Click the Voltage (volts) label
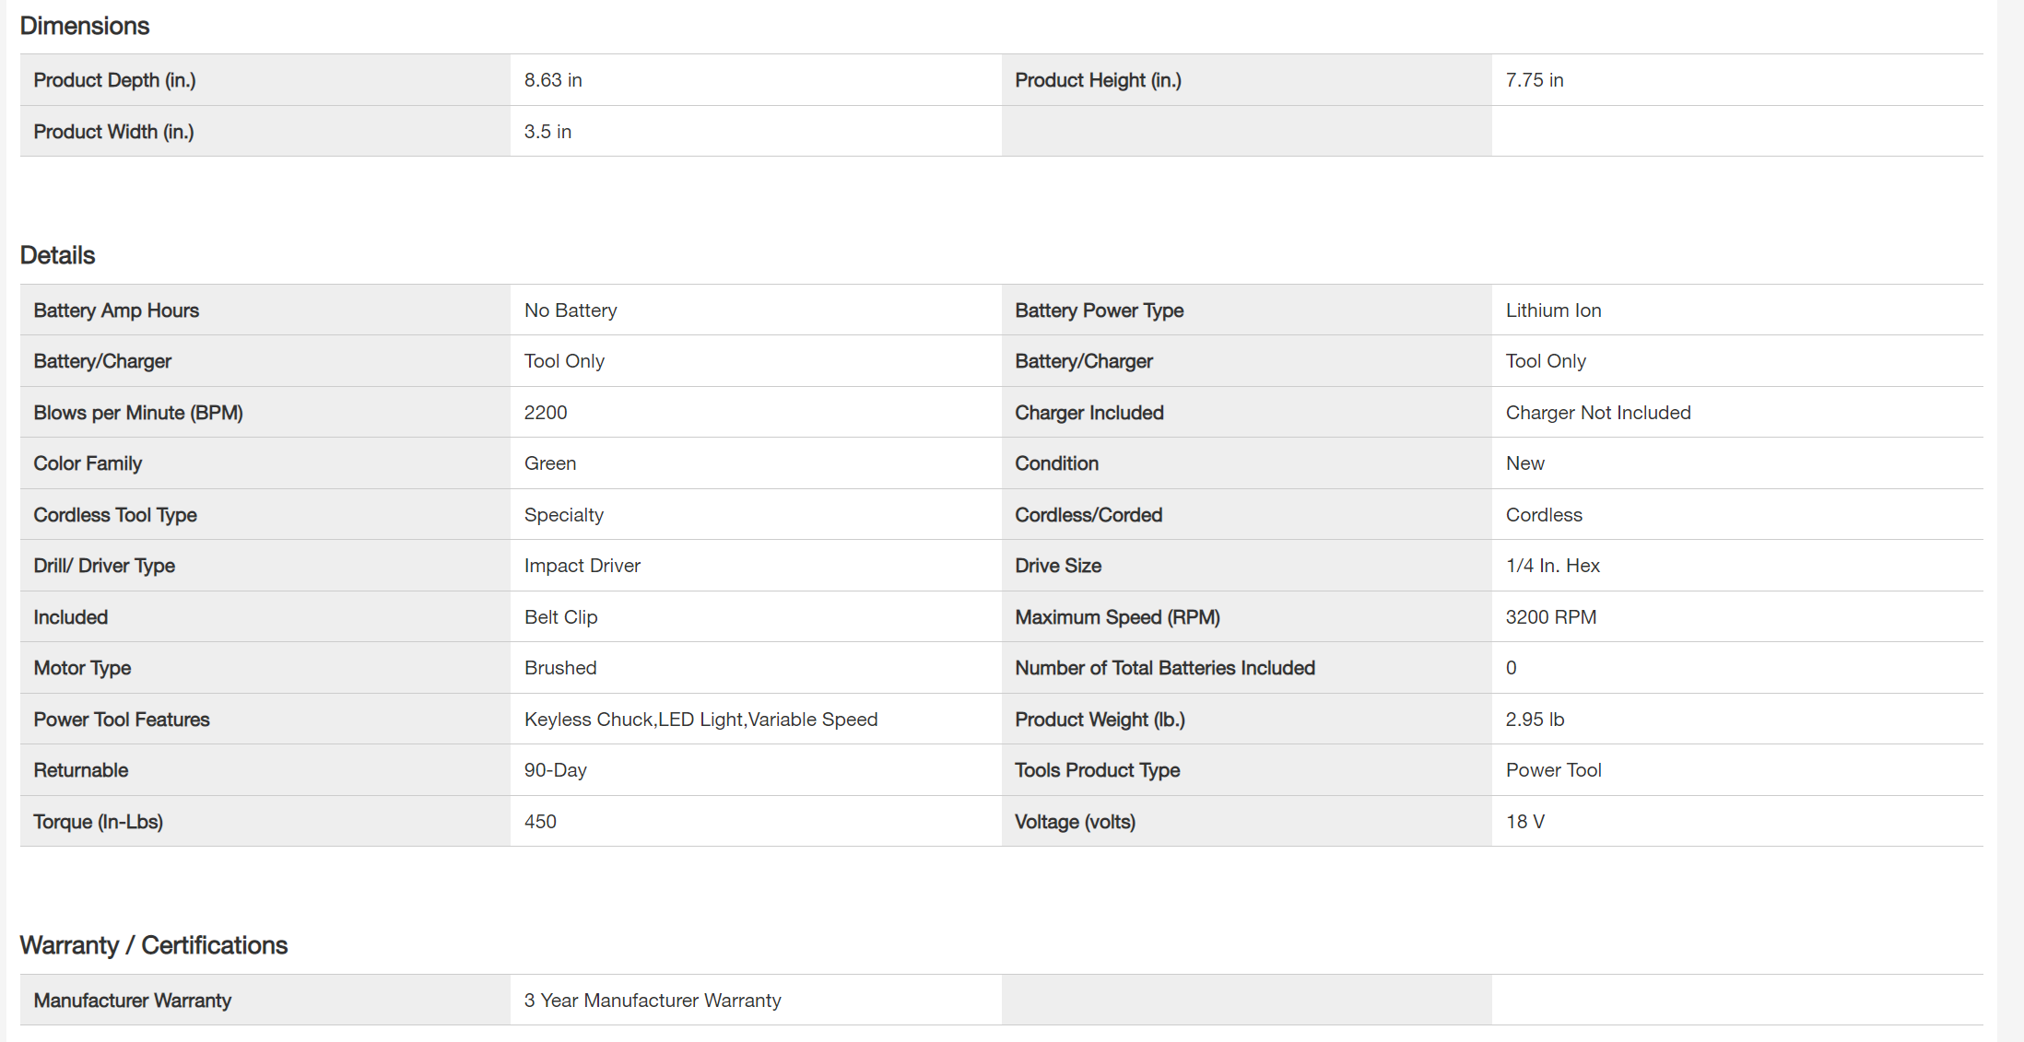2024x1042 pixels. [x=1075, y=822]
